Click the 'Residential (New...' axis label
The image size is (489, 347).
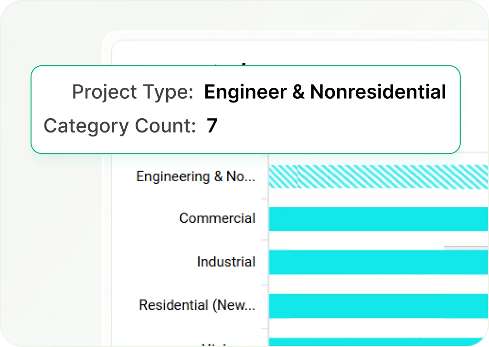coord(197,306)
